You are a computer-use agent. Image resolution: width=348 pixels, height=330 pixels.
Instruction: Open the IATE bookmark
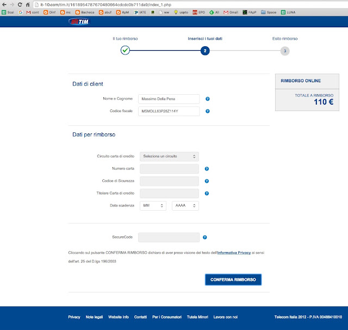click(140, 13)
